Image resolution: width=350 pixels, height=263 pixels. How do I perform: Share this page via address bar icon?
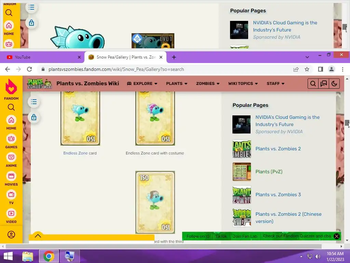click(296, 69)
